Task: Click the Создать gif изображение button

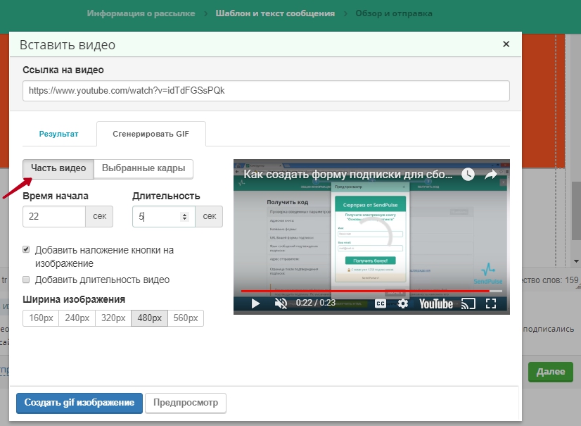Action: tap(79, 403)
